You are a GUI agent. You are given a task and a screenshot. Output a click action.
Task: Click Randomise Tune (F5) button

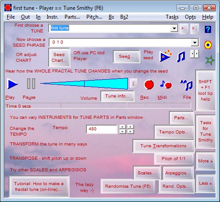(x=128, y=186)
